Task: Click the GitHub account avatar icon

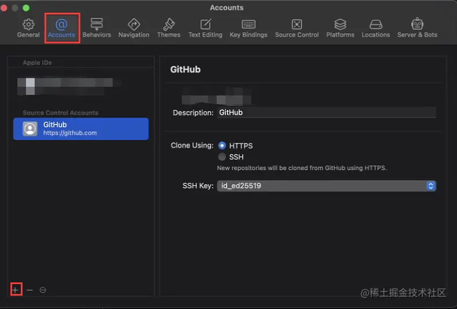Action: (x=30, y=128)
